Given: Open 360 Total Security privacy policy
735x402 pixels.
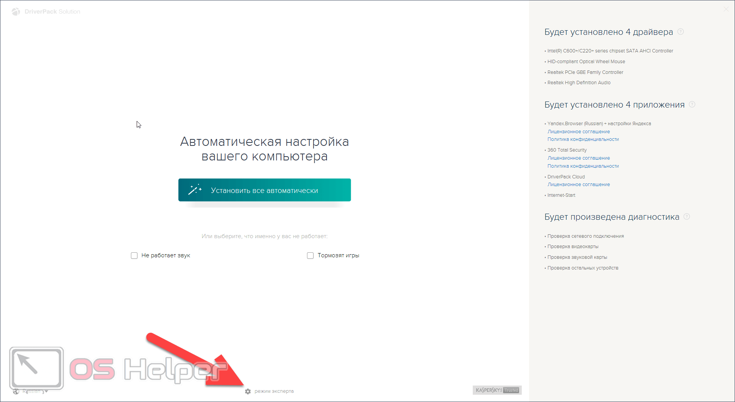Looking at the screenshot, I should pos(583,166).
